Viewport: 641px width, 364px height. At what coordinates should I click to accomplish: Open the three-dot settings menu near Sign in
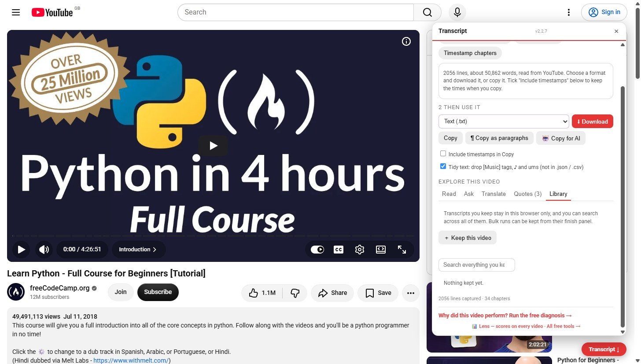[569, 12]
